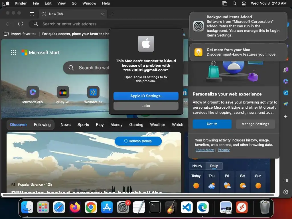Click Apple ID Settings button
The image size is (292, 219).
(x=146, y=96)
